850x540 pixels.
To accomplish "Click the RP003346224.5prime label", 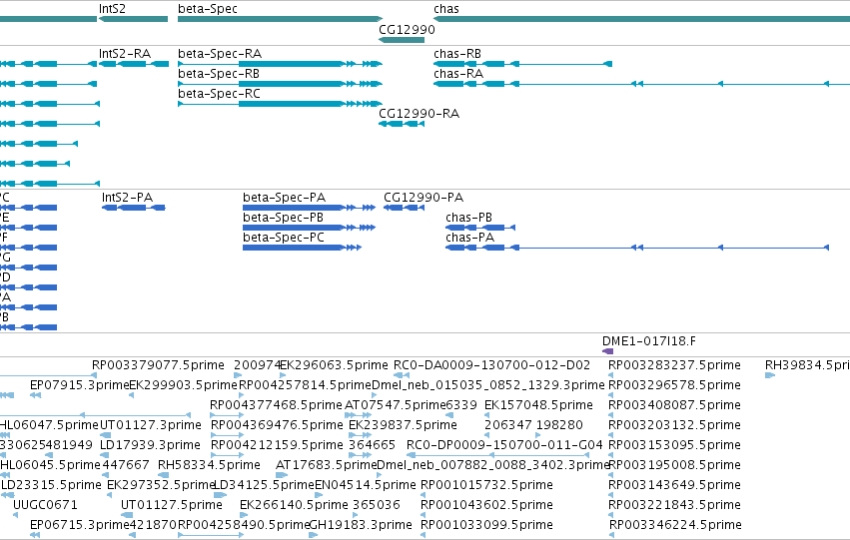I will point(675,525).
